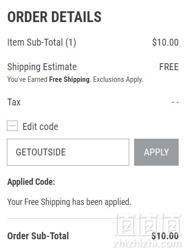
Task: Click the Free Shipping has been applied message
Action: pyautogui.click(x=69, y=202)
